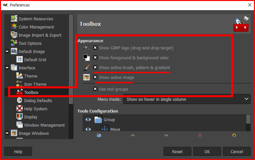Click the Reset button
The image size is (255, 160).
coord(177,151)
